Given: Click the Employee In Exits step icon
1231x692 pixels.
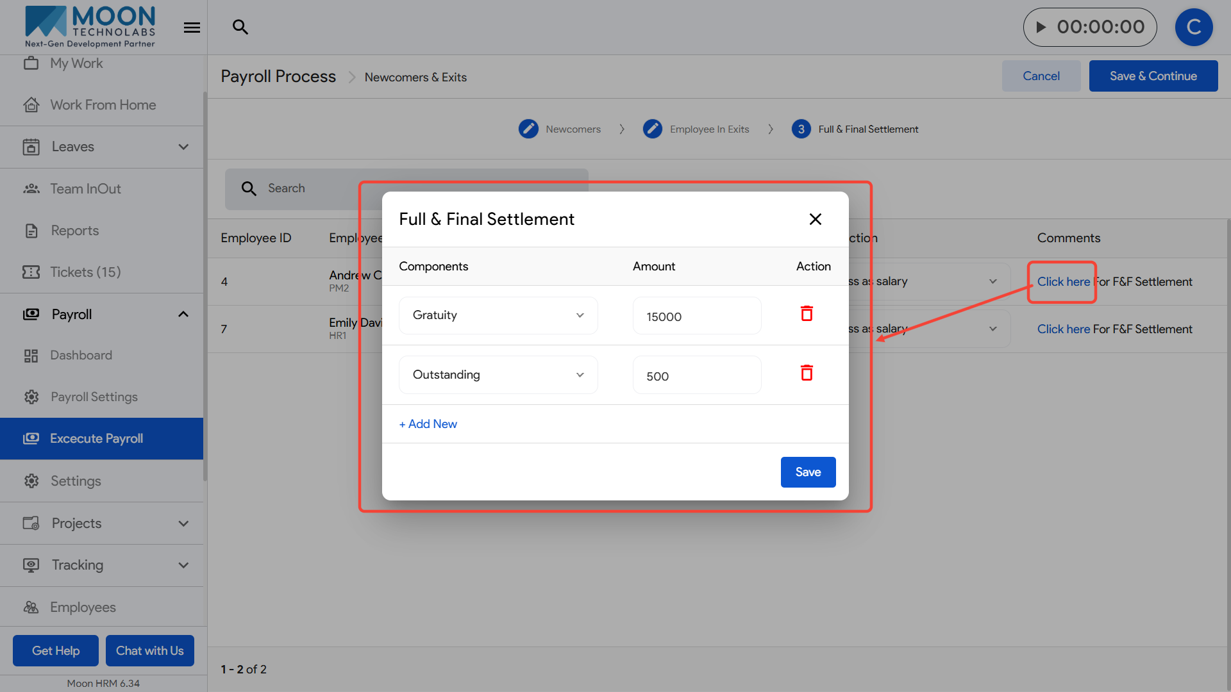Looking at the screenshot, I should pyautogui.click(x=653, y=129).
